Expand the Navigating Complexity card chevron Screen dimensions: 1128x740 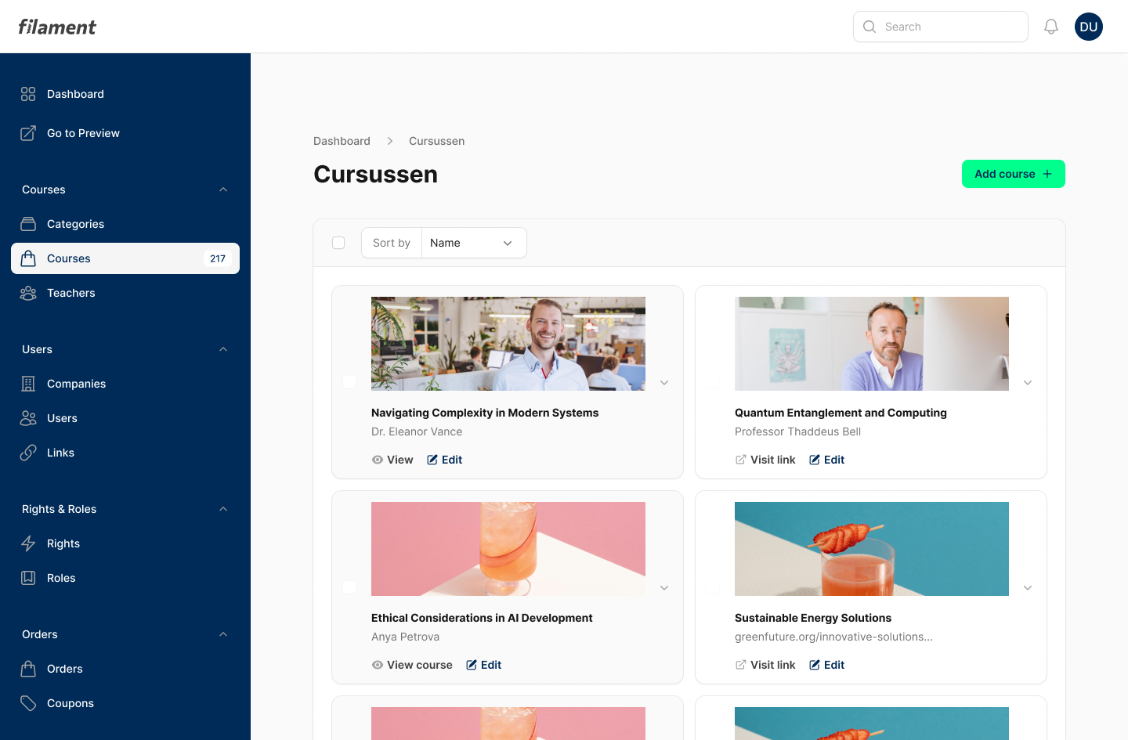pos(664,382)
